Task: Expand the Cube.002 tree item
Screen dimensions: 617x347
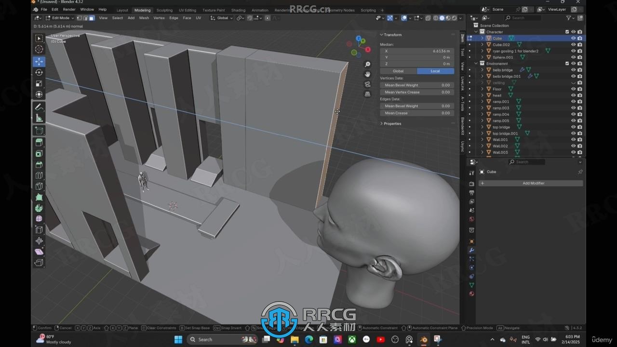Action: coord(482,44)
